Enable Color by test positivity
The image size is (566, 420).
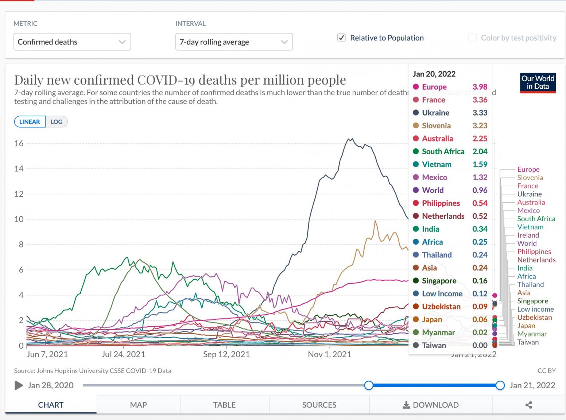point(472,38)
